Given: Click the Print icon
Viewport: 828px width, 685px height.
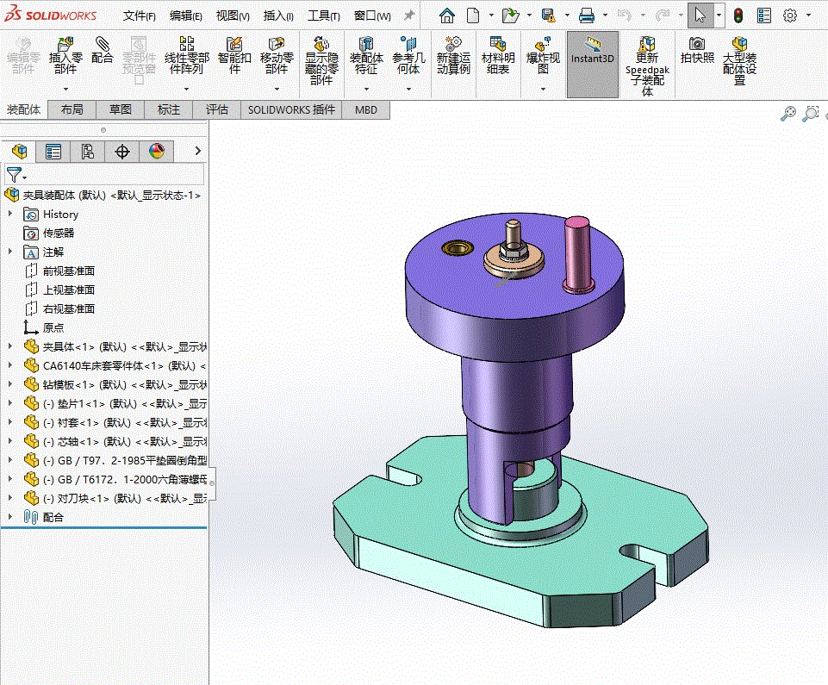Looking at the screenshot, I should click(586, 16).
